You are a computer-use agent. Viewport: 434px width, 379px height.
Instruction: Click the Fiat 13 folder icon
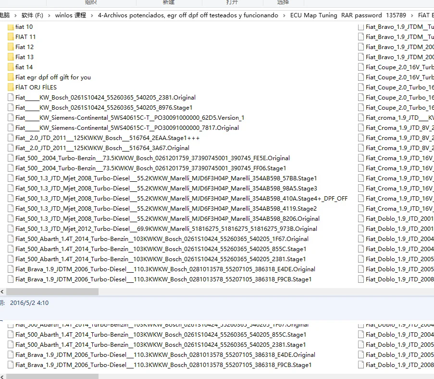pos(11,57)
